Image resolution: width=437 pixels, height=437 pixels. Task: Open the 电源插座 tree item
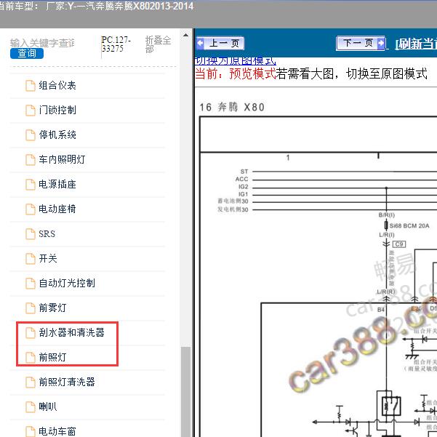click(57, 184)
